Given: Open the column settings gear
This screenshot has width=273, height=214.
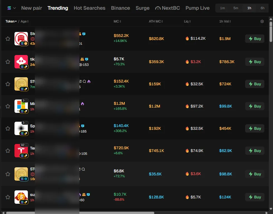Looking at the screenshot, I should click(262, 21).
